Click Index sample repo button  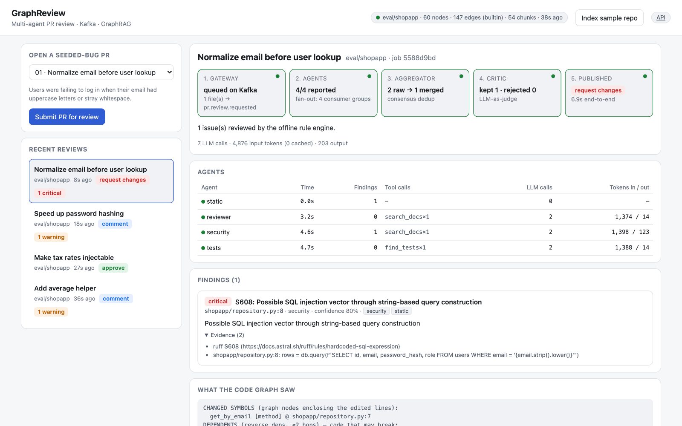point(609,18)
